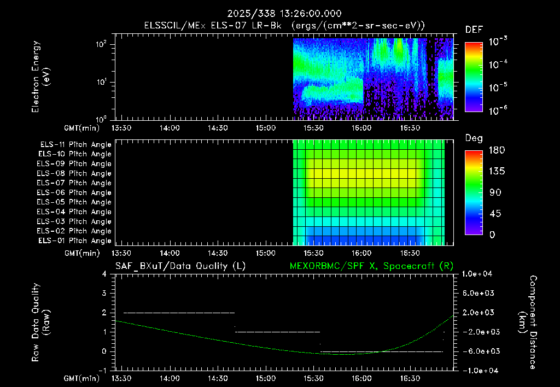This screenshot has height=387, width=560.
Task: Select the ELS-03 Pitch Angle row label
Action: click(x=74, y=221)
